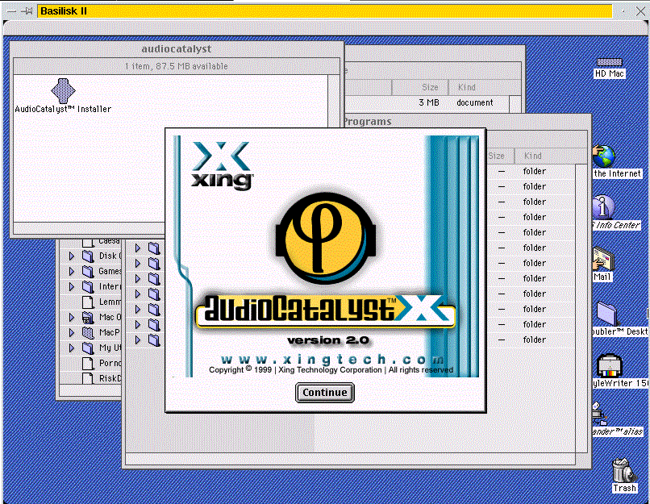Select the icon beside "MacP"
The image size is (650, 504).
tap(88, 333)
